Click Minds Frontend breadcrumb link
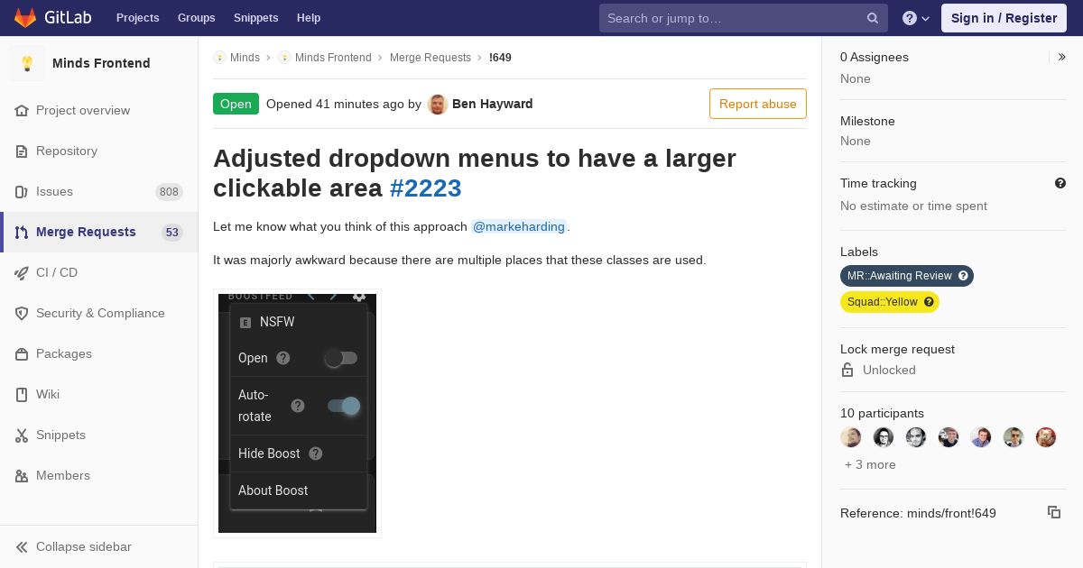1083x568 pixels. click(333, 58)
